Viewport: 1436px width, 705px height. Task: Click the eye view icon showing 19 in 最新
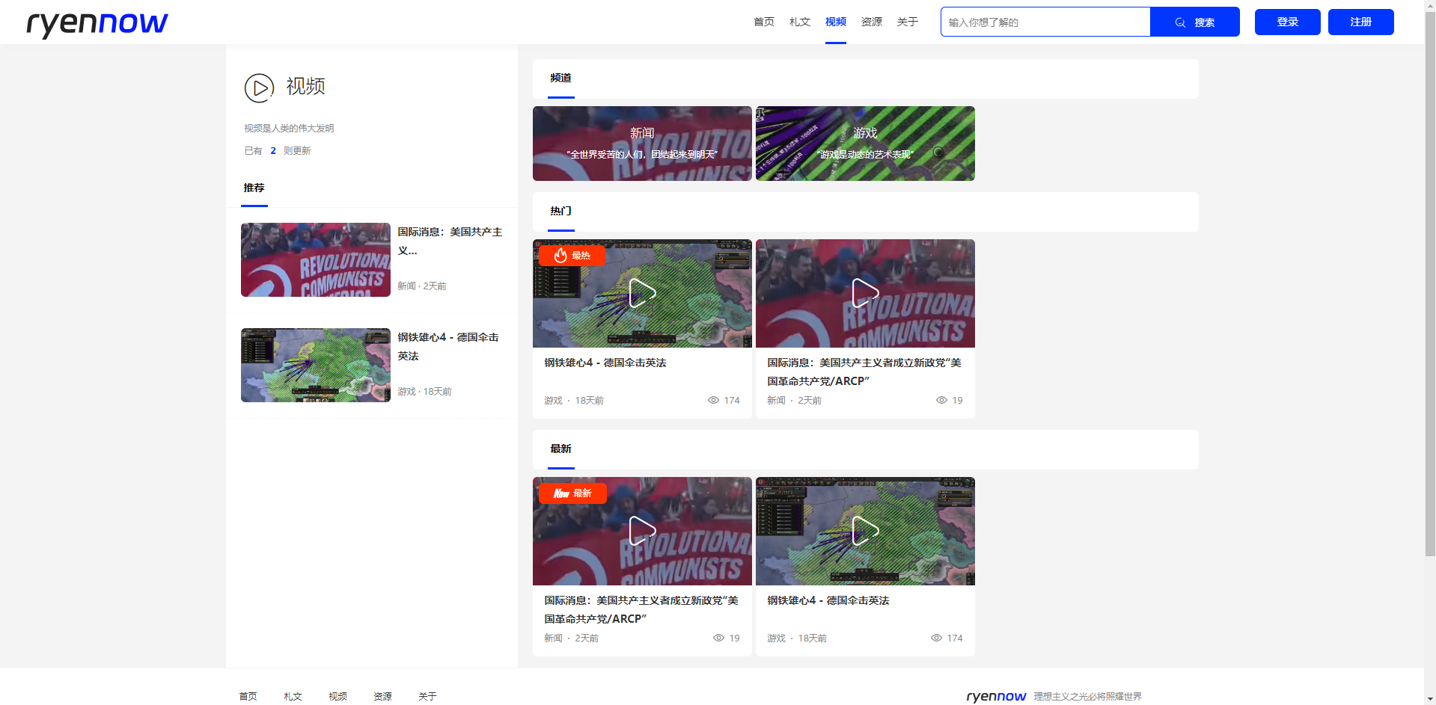tap(718, 638)
